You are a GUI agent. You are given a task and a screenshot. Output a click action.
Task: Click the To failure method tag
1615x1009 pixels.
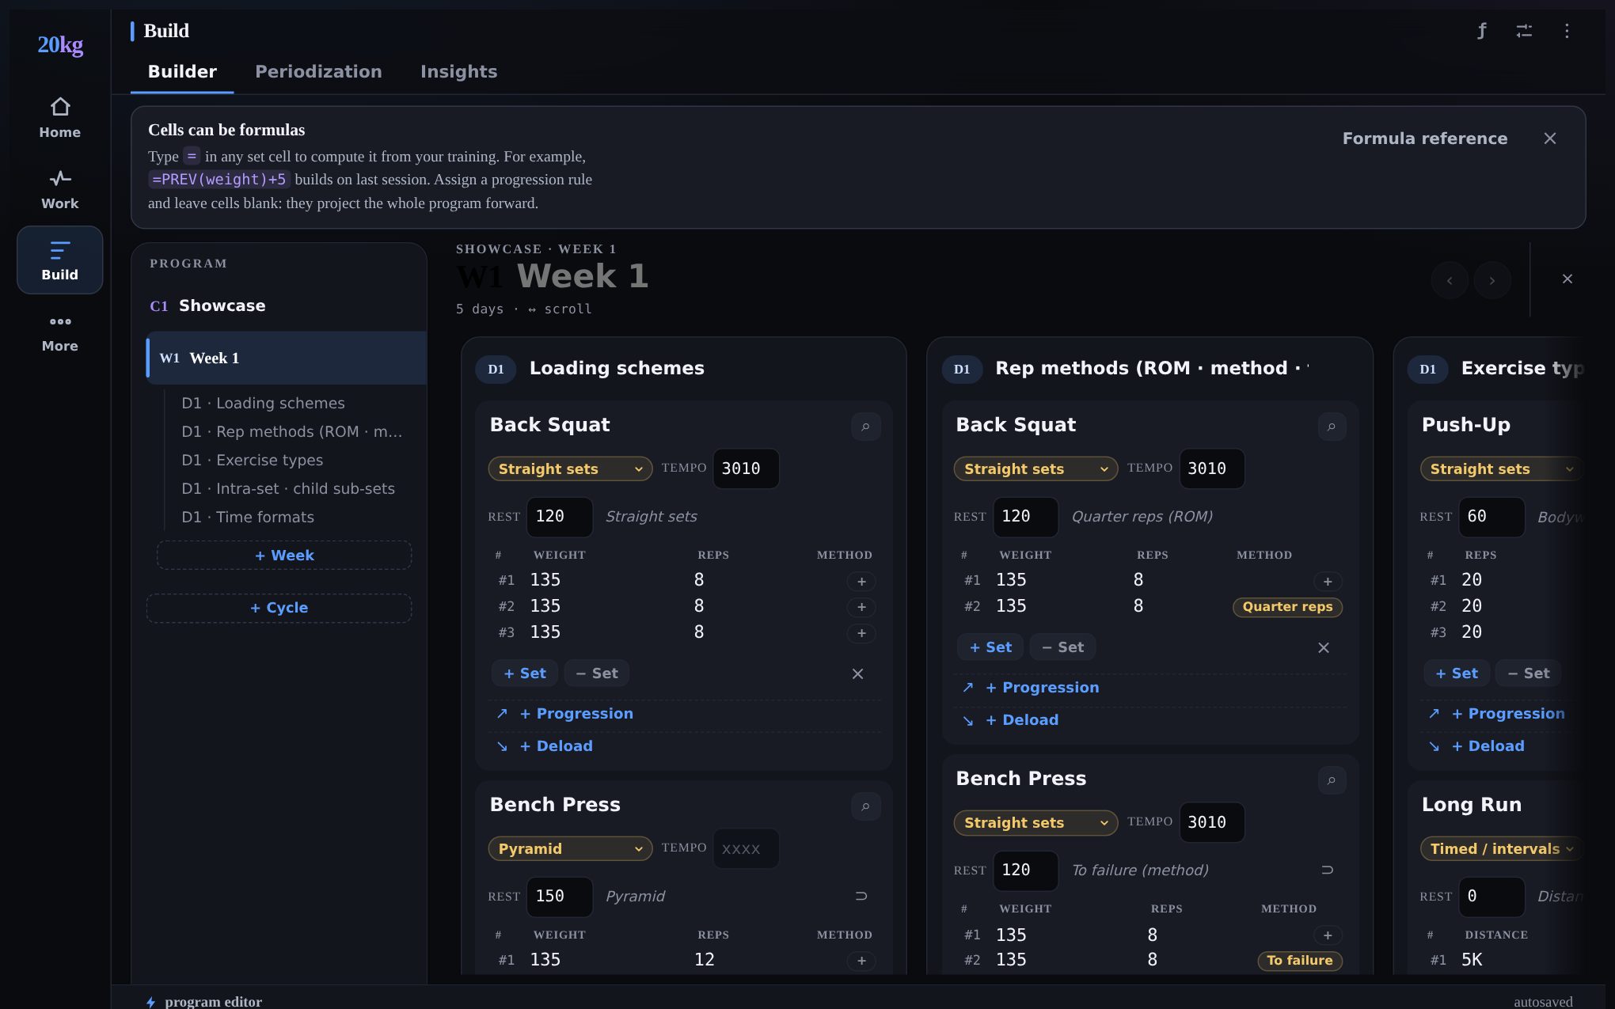pos(1299,961)
